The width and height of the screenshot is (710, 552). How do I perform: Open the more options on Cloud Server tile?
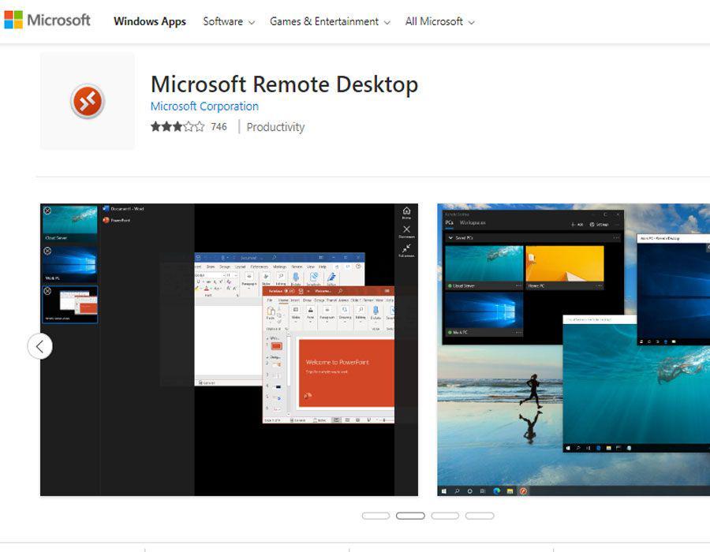[x=518, y=286]
